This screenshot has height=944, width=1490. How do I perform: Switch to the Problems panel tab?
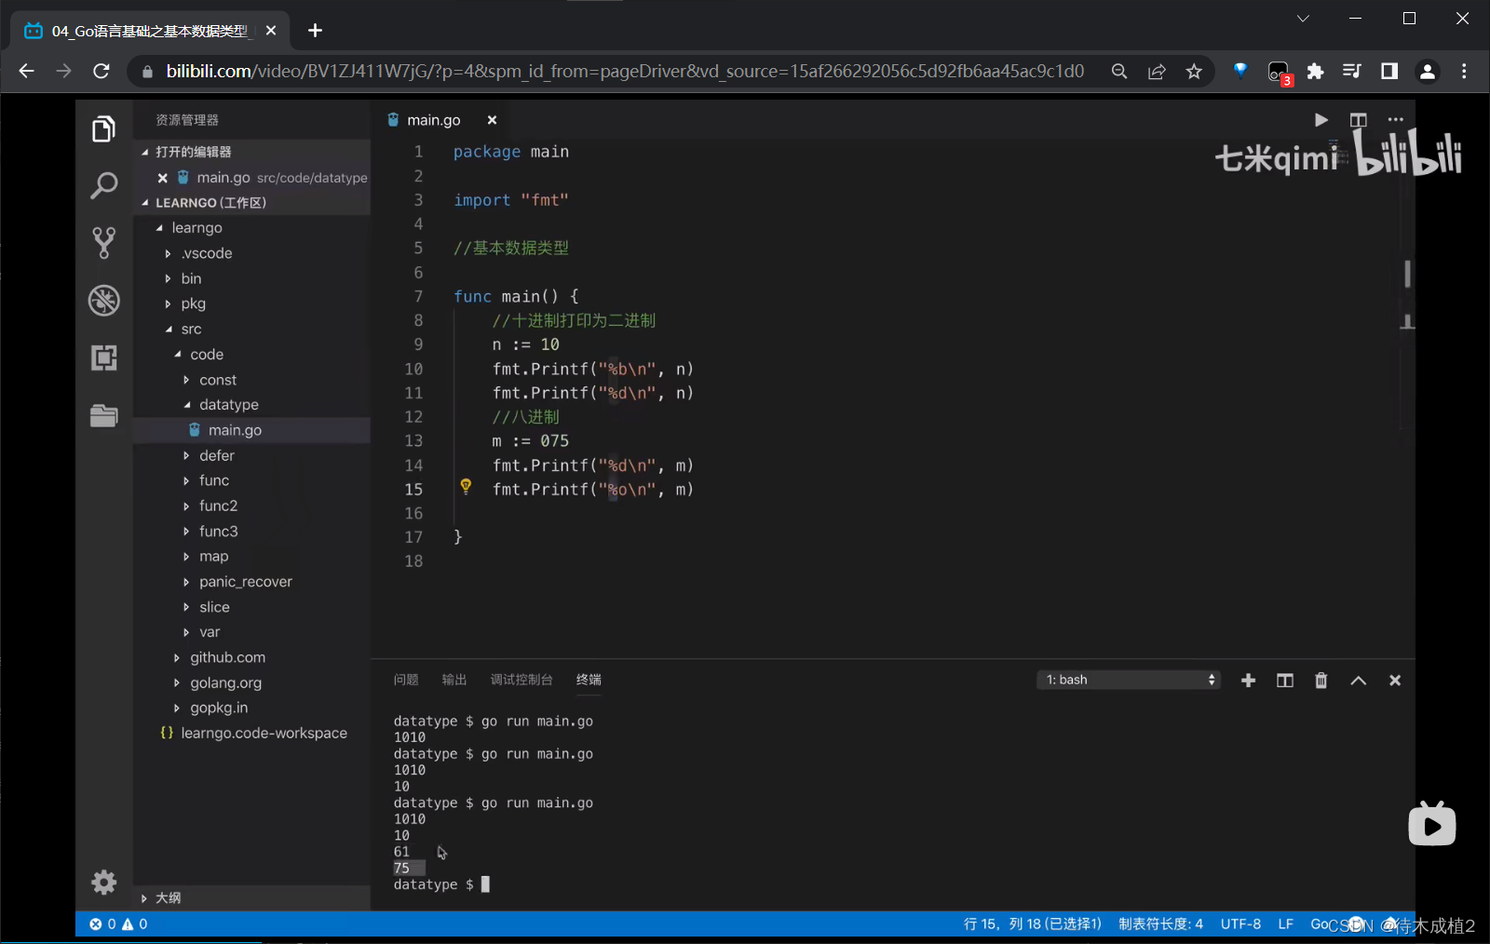[406, 680]
